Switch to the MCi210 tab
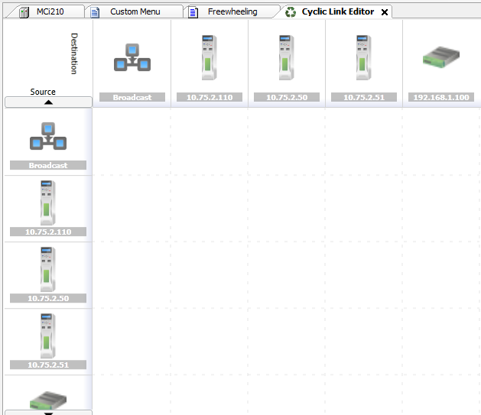Screen dimensions: 481x415 (x=46, y=11)
